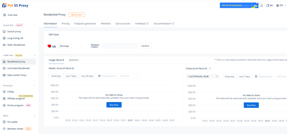Click the Feedback external link icon
287x134 pixels.
coord(148,23)
